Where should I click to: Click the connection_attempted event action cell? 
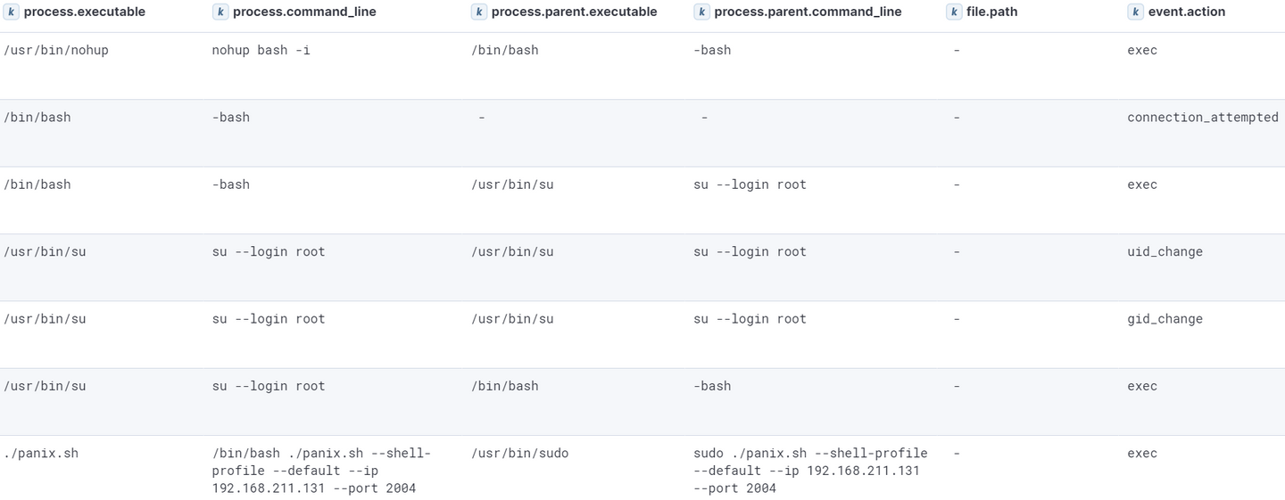1202,117
